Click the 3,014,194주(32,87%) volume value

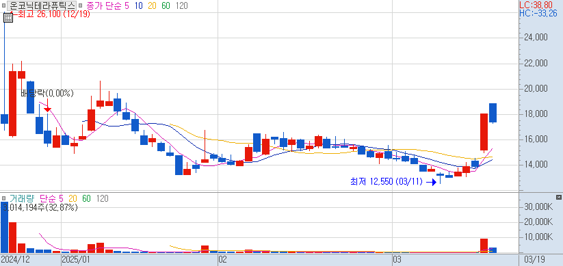[x=40, y=207]
